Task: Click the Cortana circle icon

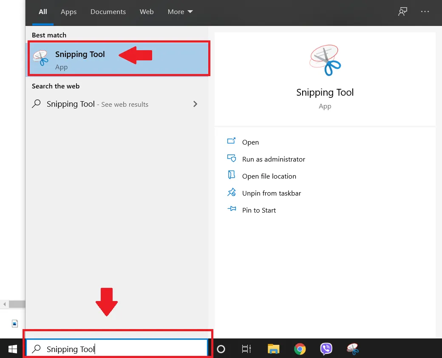Action: click(221, 349)
